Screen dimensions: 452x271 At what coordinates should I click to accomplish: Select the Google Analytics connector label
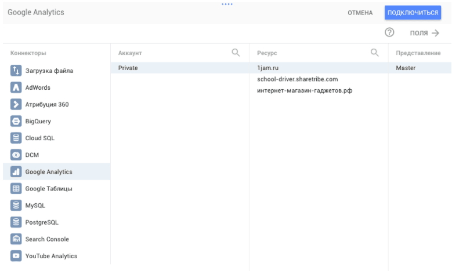pos(49,172)
